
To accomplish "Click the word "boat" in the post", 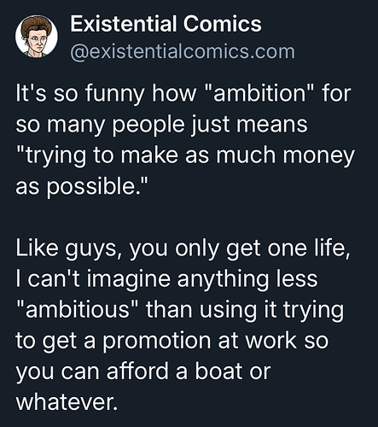I will tap(219, 371).
